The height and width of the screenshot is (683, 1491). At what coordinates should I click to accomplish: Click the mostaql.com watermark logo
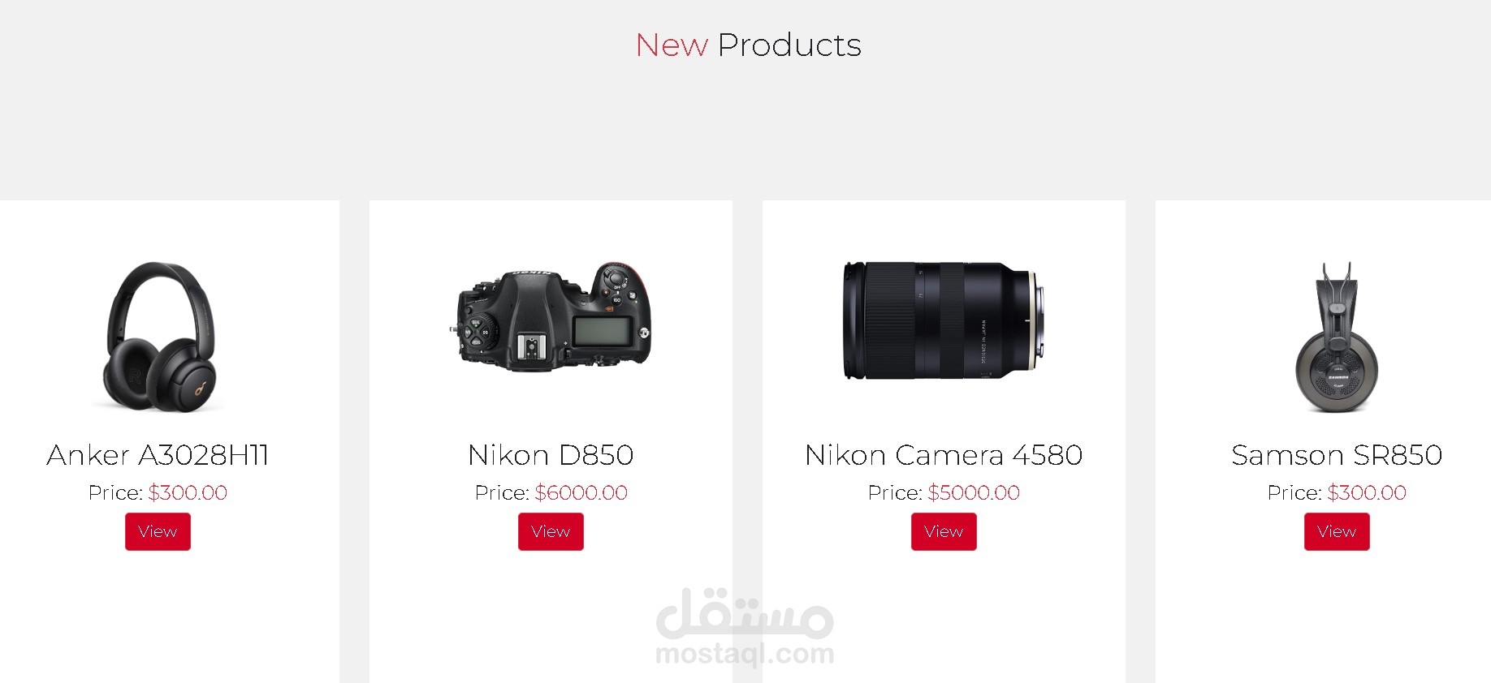(745, 627)
